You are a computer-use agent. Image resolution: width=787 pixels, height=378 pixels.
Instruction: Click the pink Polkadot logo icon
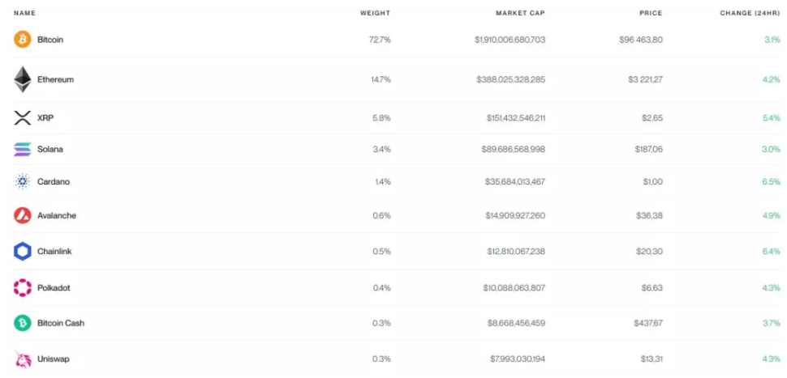tap(22, 287)
